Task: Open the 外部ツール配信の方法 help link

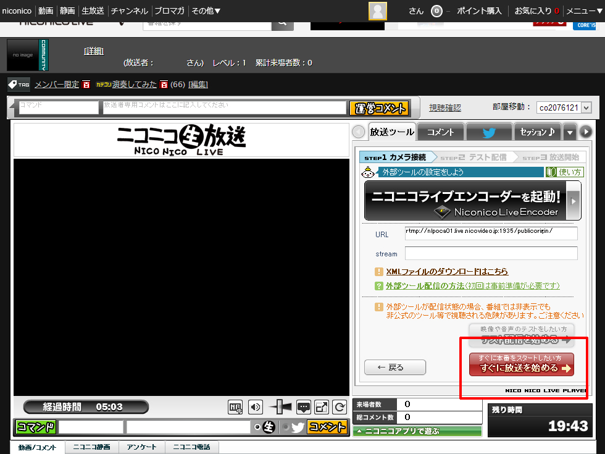Action: pyautogui.click(x=473, y=285)
